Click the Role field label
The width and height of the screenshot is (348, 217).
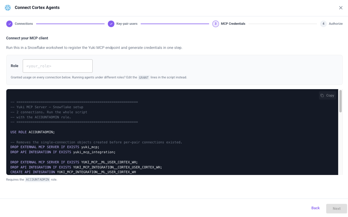coord(14,66)
